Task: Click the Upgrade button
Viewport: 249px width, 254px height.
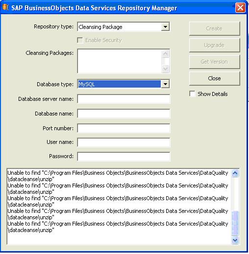Action: coord(214,45)
